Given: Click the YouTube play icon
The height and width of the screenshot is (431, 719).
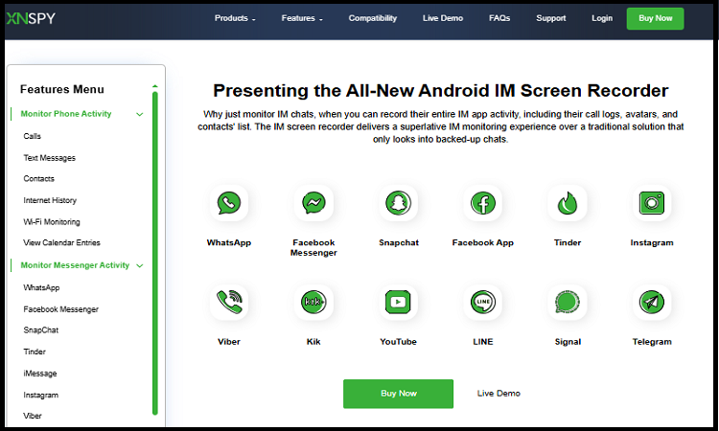Looking at the screenshot, I should pos(399,302).
